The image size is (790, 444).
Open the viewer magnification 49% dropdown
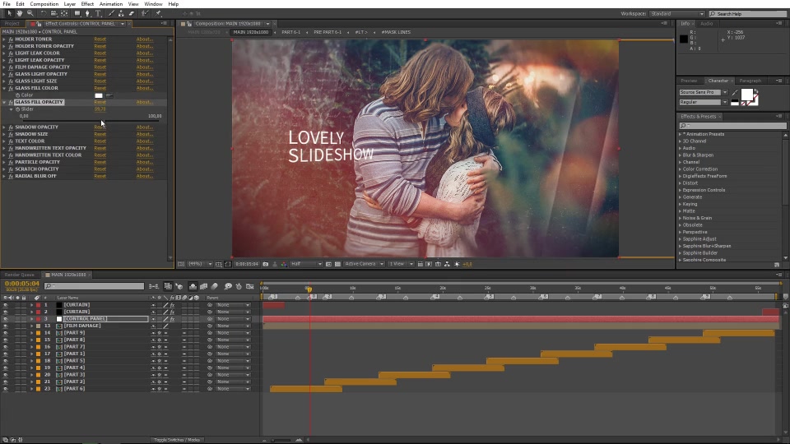[200, 264]
